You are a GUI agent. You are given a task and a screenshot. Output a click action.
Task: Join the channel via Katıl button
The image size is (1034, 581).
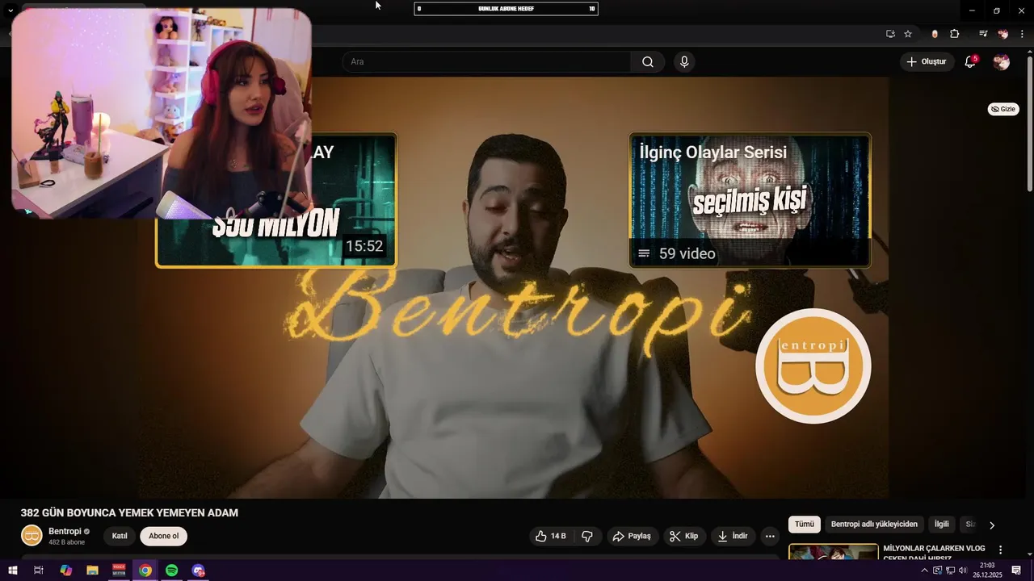pyautogui.click(x=120, y=537)
